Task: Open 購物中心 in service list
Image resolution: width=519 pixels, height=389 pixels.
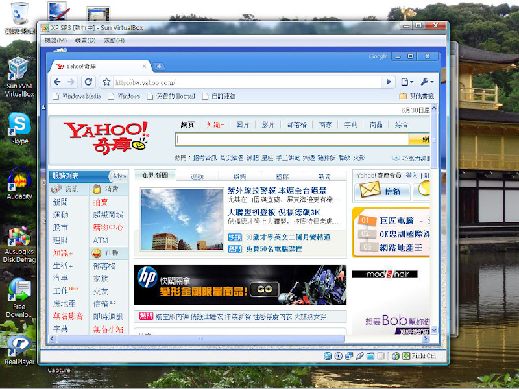Action: (108, 228)
